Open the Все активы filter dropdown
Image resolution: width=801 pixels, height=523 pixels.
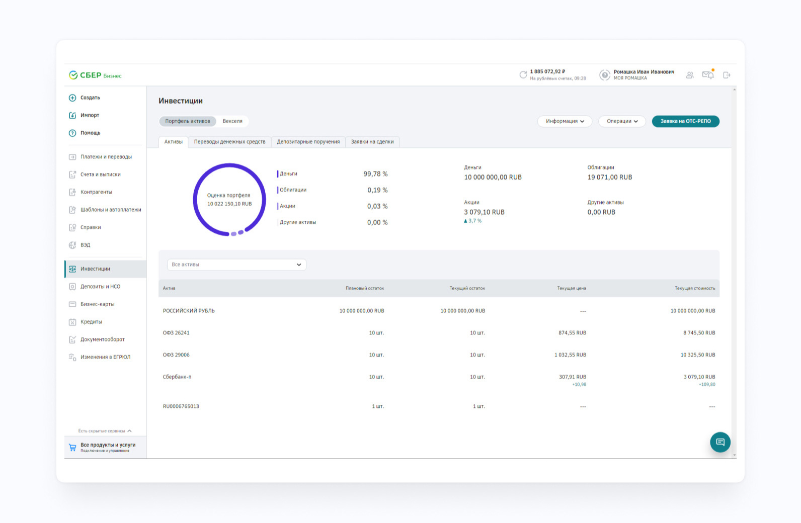click(236, 265)
